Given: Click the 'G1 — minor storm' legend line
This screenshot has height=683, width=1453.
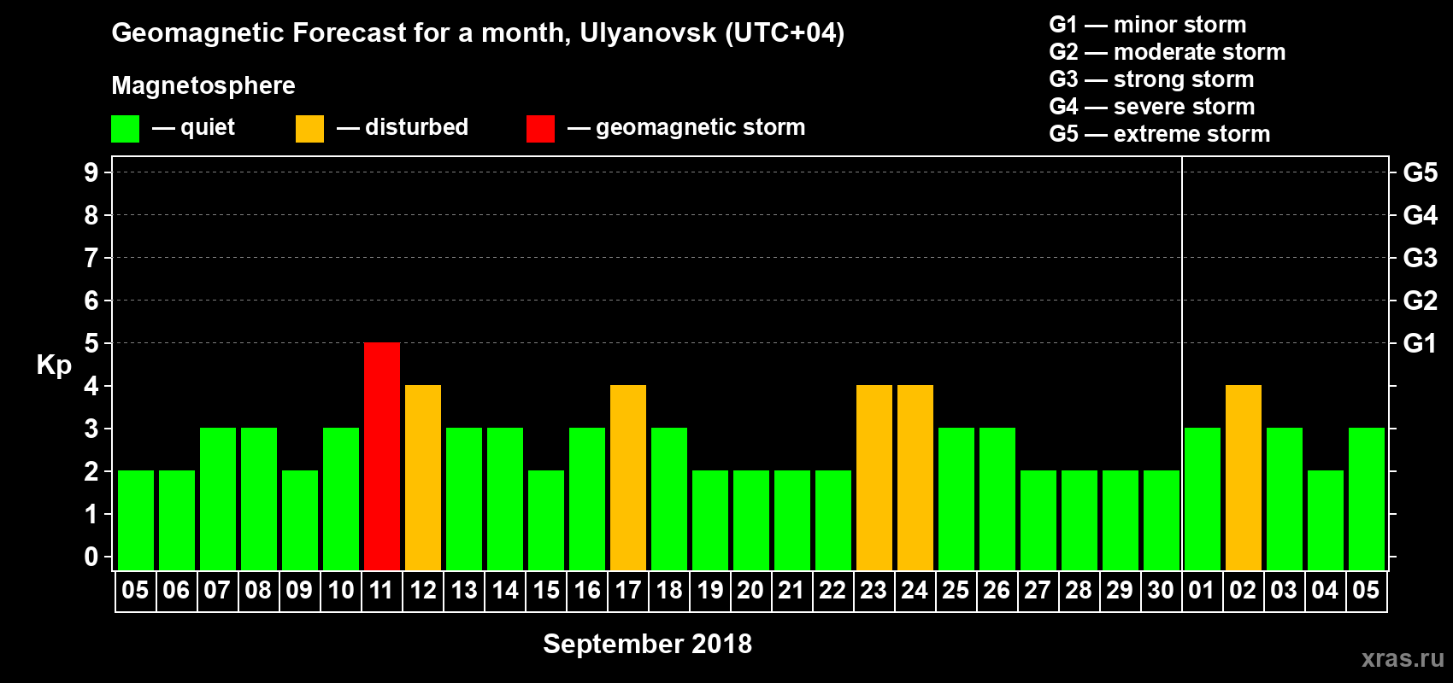Looking at the screenshot, I should [1148, 25].
